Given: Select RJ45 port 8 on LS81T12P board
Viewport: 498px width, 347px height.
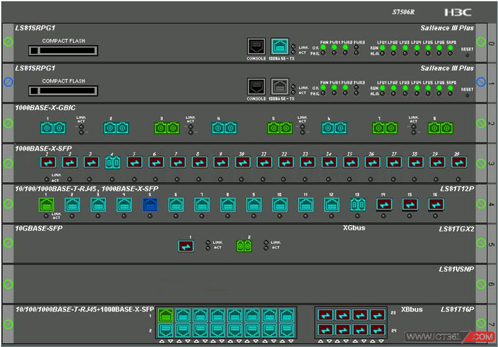Looking at the screenshot, I should coord(228,205).
